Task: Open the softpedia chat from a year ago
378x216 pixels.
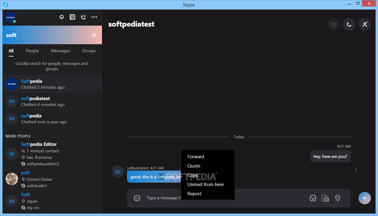Action: [52, 119]
